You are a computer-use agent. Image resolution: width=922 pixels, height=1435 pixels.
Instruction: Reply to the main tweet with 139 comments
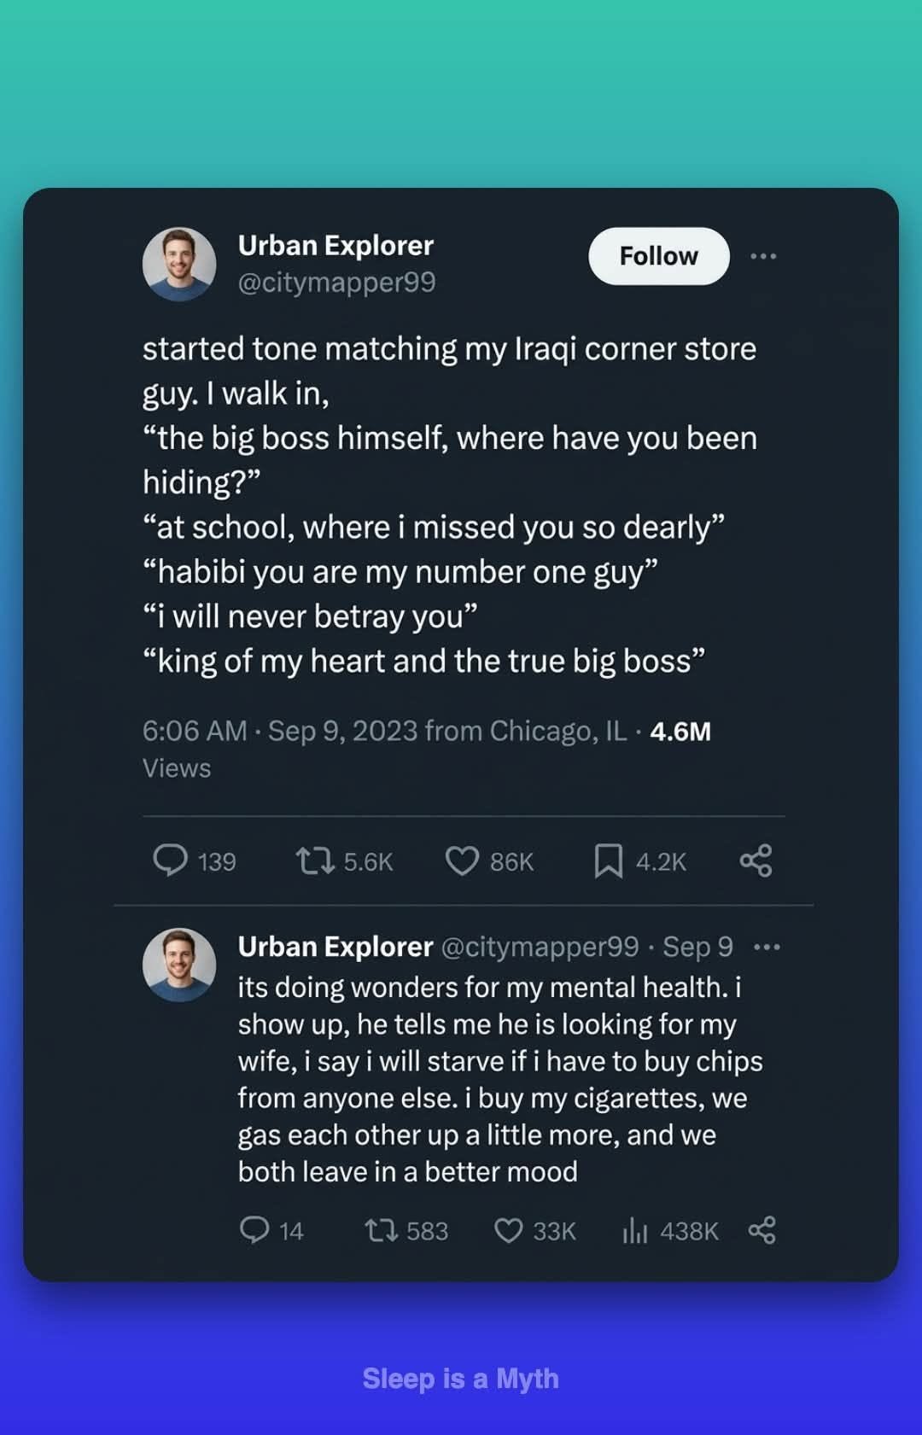click(170, 860)
